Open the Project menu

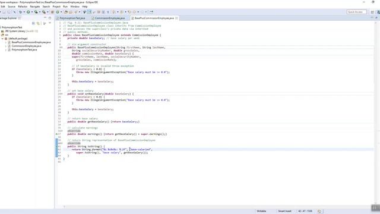(x=56, y=7)
